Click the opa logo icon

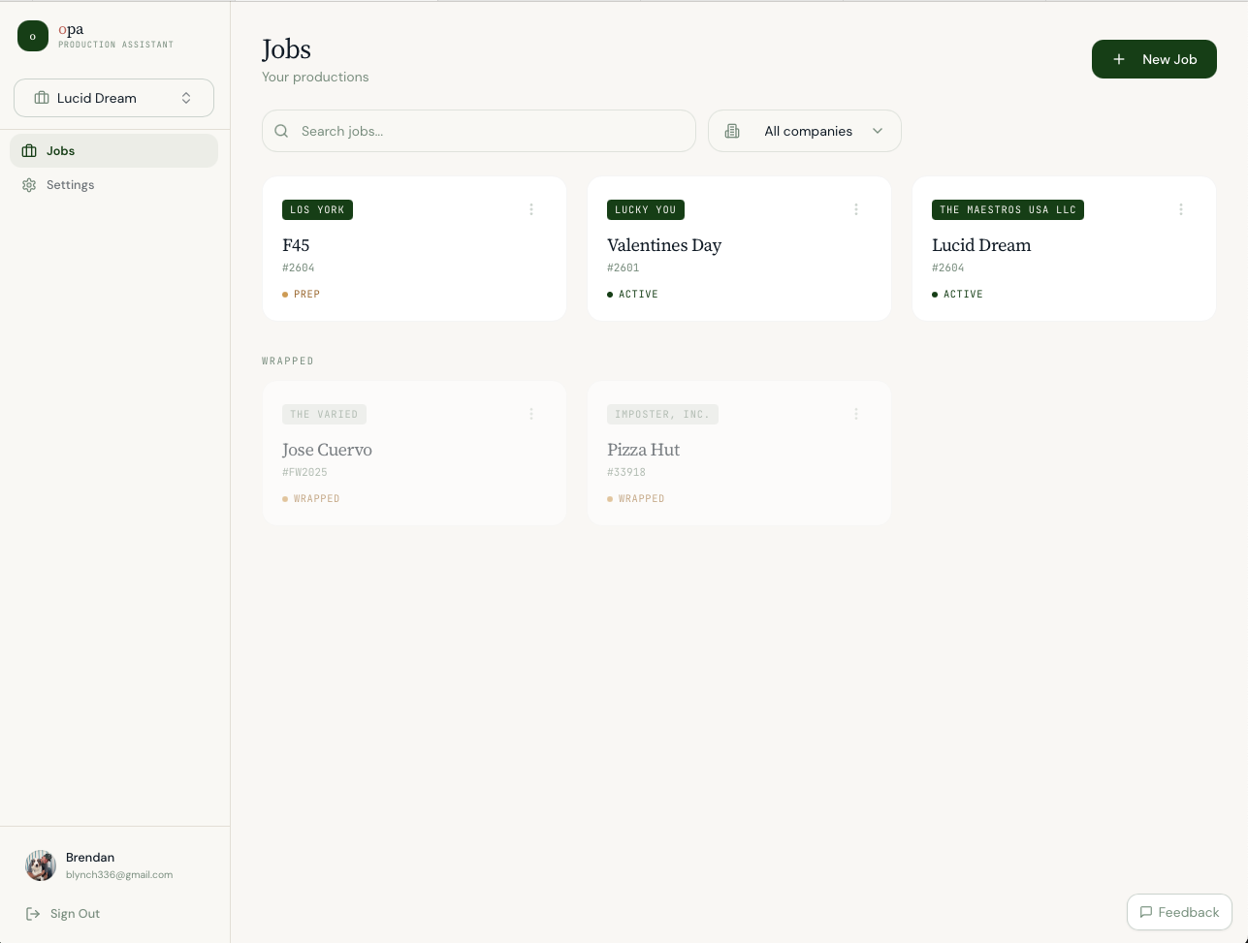[33, 36]
